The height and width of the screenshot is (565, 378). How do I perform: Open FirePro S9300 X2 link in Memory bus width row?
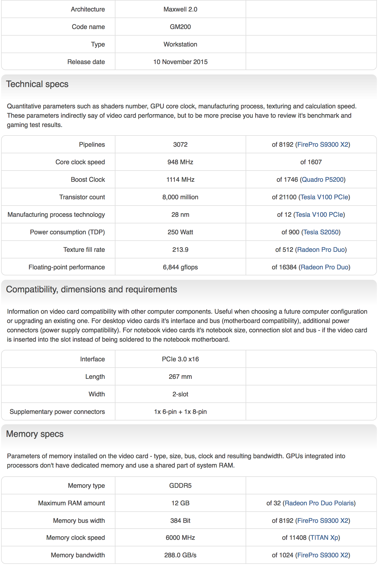pos(323,521)
